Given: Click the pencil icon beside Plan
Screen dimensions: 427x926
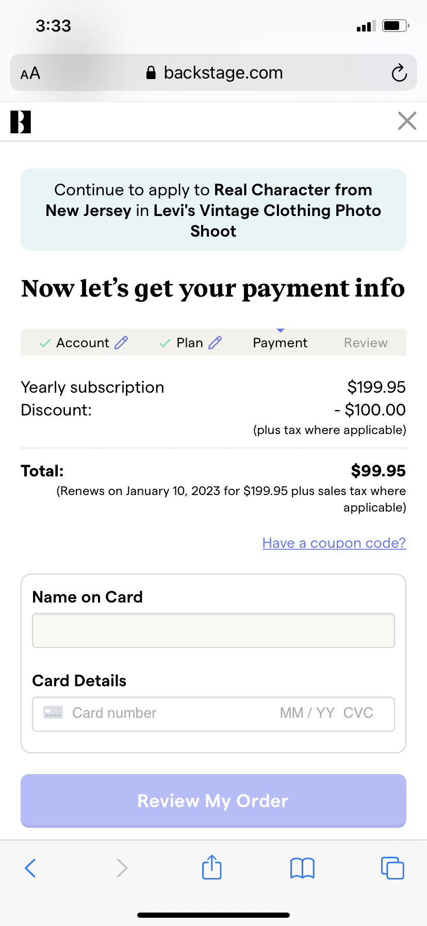Looking at the screenshot, I should [215, 343].
